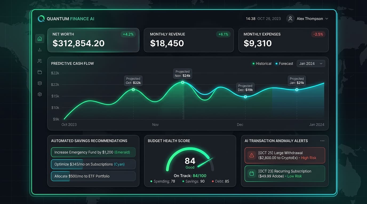Open the stacked database sidebar icon

click(40, 83)
